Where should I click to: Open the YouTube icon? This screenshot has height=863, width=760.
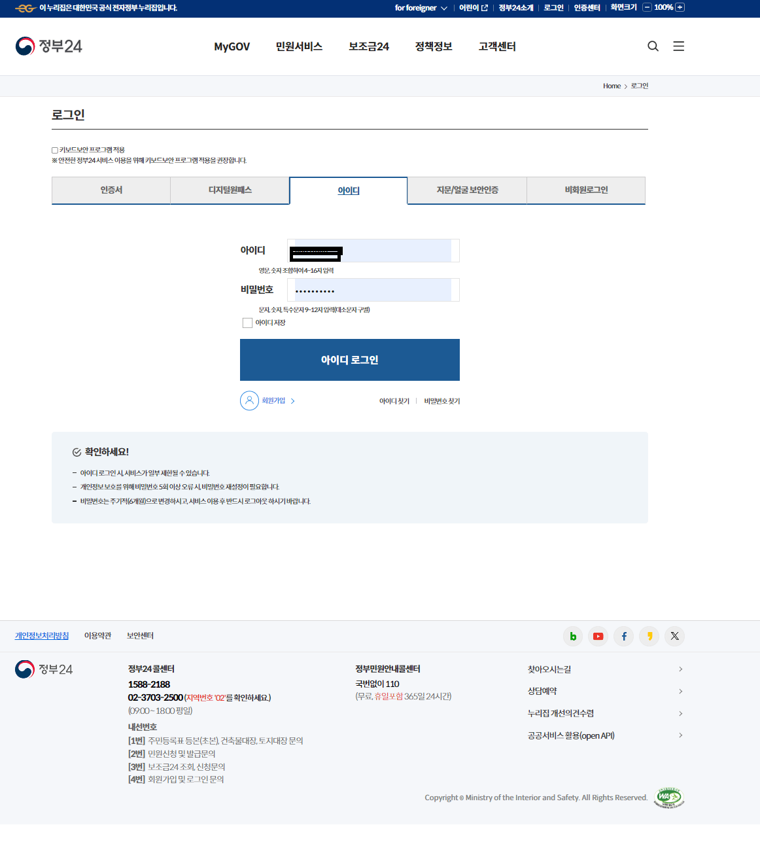point(598,636)
